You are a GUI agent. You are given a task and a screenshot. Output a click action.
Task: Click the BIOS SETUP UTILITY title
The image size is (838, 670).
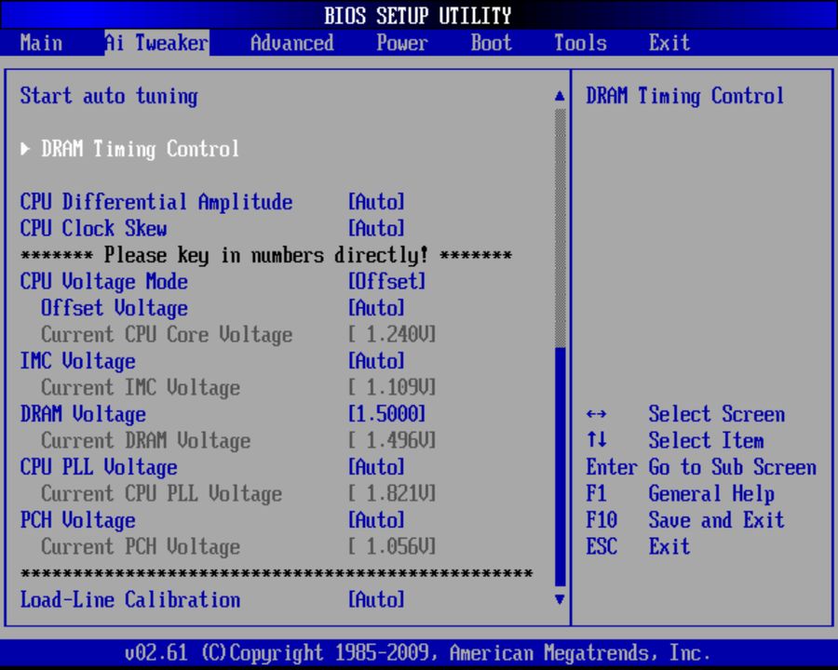pyautogui.click(x=417, y=16)
